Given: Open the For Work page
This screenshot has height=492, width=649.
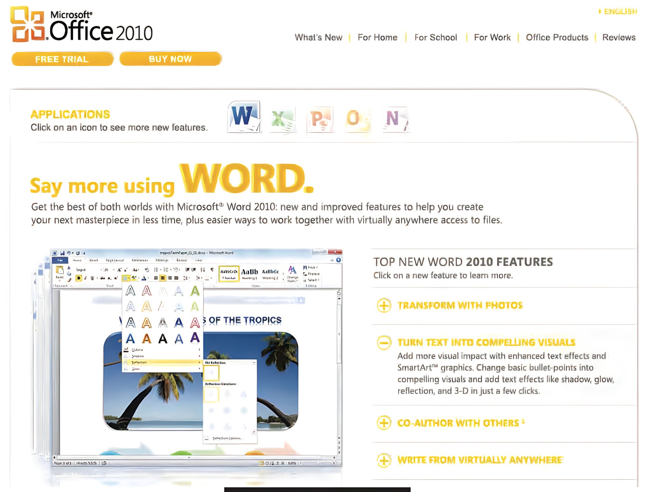Looking at the screenshot, I should (492, 37).
